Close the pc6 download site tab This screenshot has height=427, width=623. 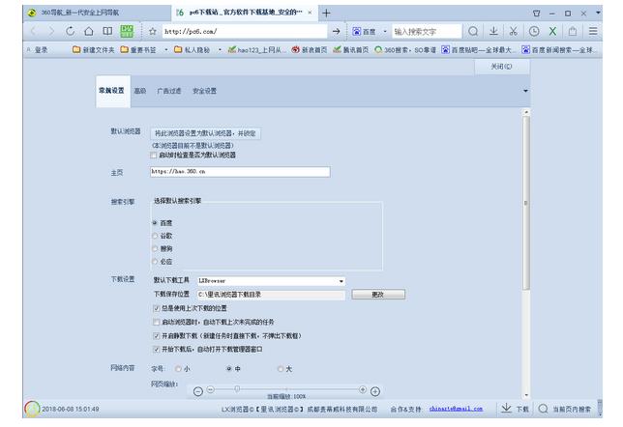pyautogui.click(x=310, y=13)
